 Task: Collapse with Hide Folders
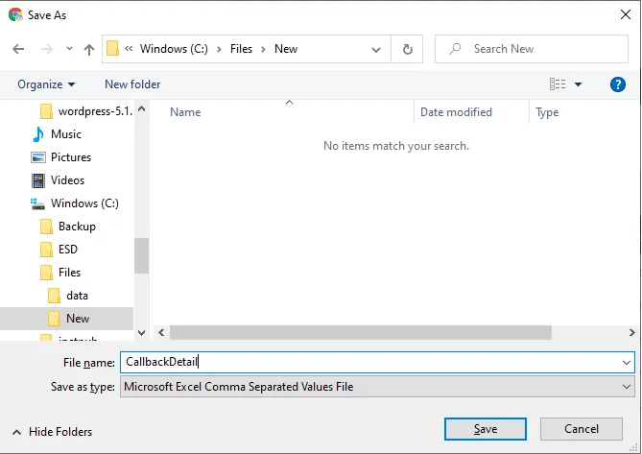53,432
